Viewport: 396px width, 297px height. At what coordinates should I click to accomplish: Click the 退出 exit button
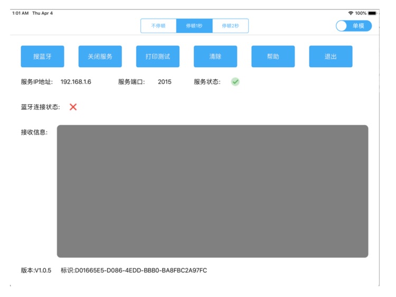point(331,57)
